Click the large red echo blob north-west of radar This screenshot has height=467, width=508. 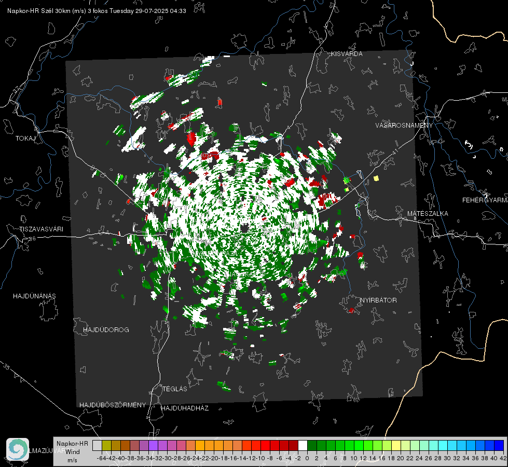click(191, 139)
